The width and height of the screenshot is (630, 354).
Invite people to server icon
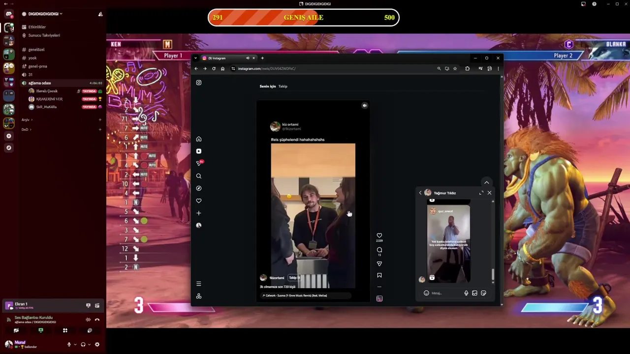coord(100,14)
